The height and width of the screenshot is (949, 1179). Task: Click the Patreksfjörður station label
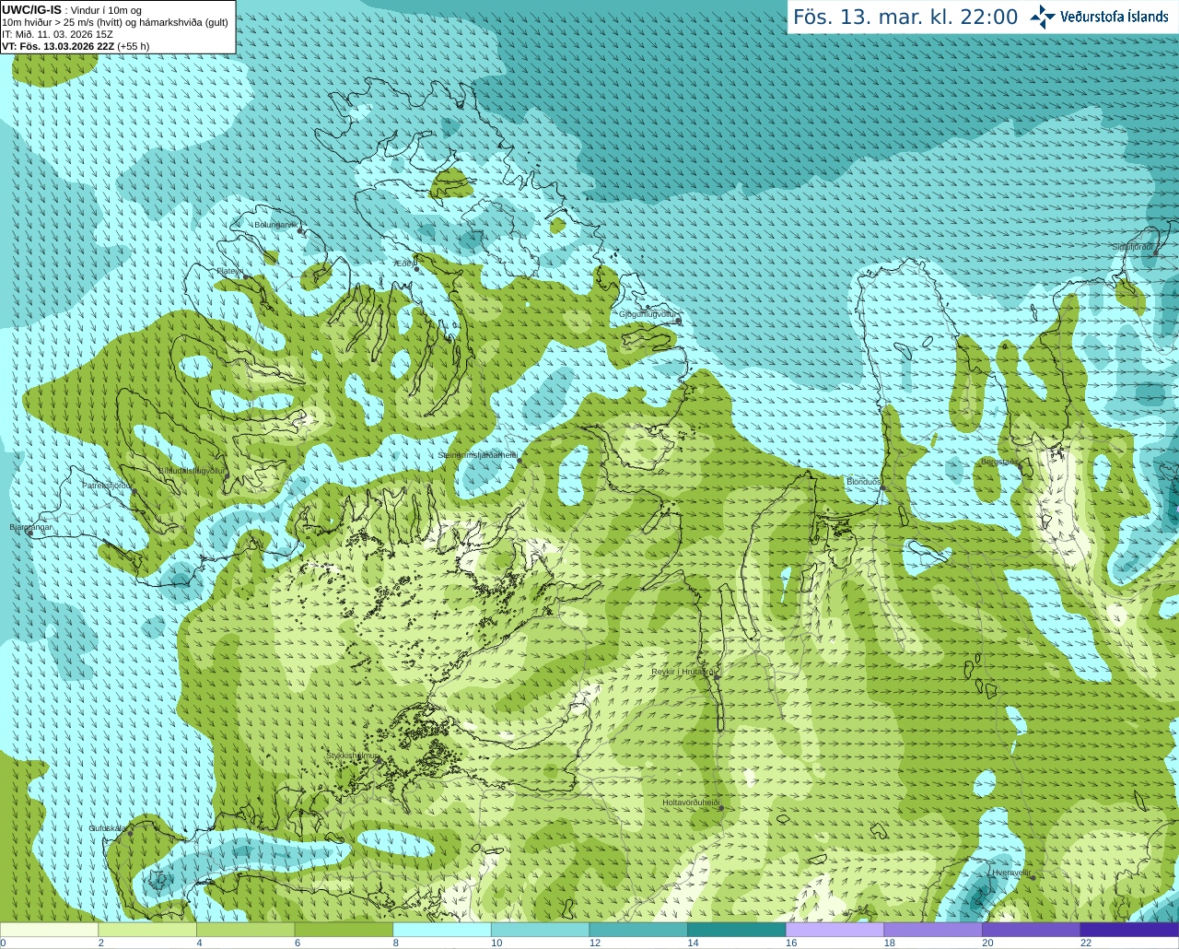pyautogui.click(x=107, y=485)
